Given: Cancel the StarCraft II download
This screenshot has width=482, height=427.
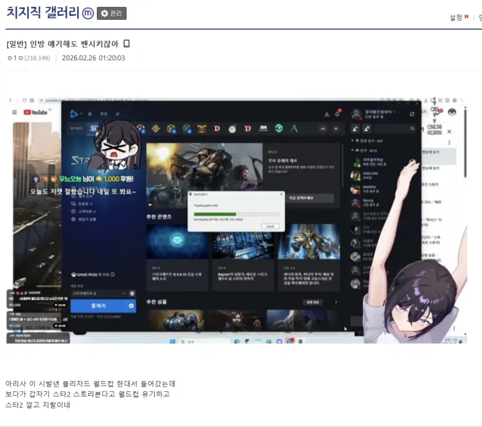Looking at the screenshot, I should (270, 226).
